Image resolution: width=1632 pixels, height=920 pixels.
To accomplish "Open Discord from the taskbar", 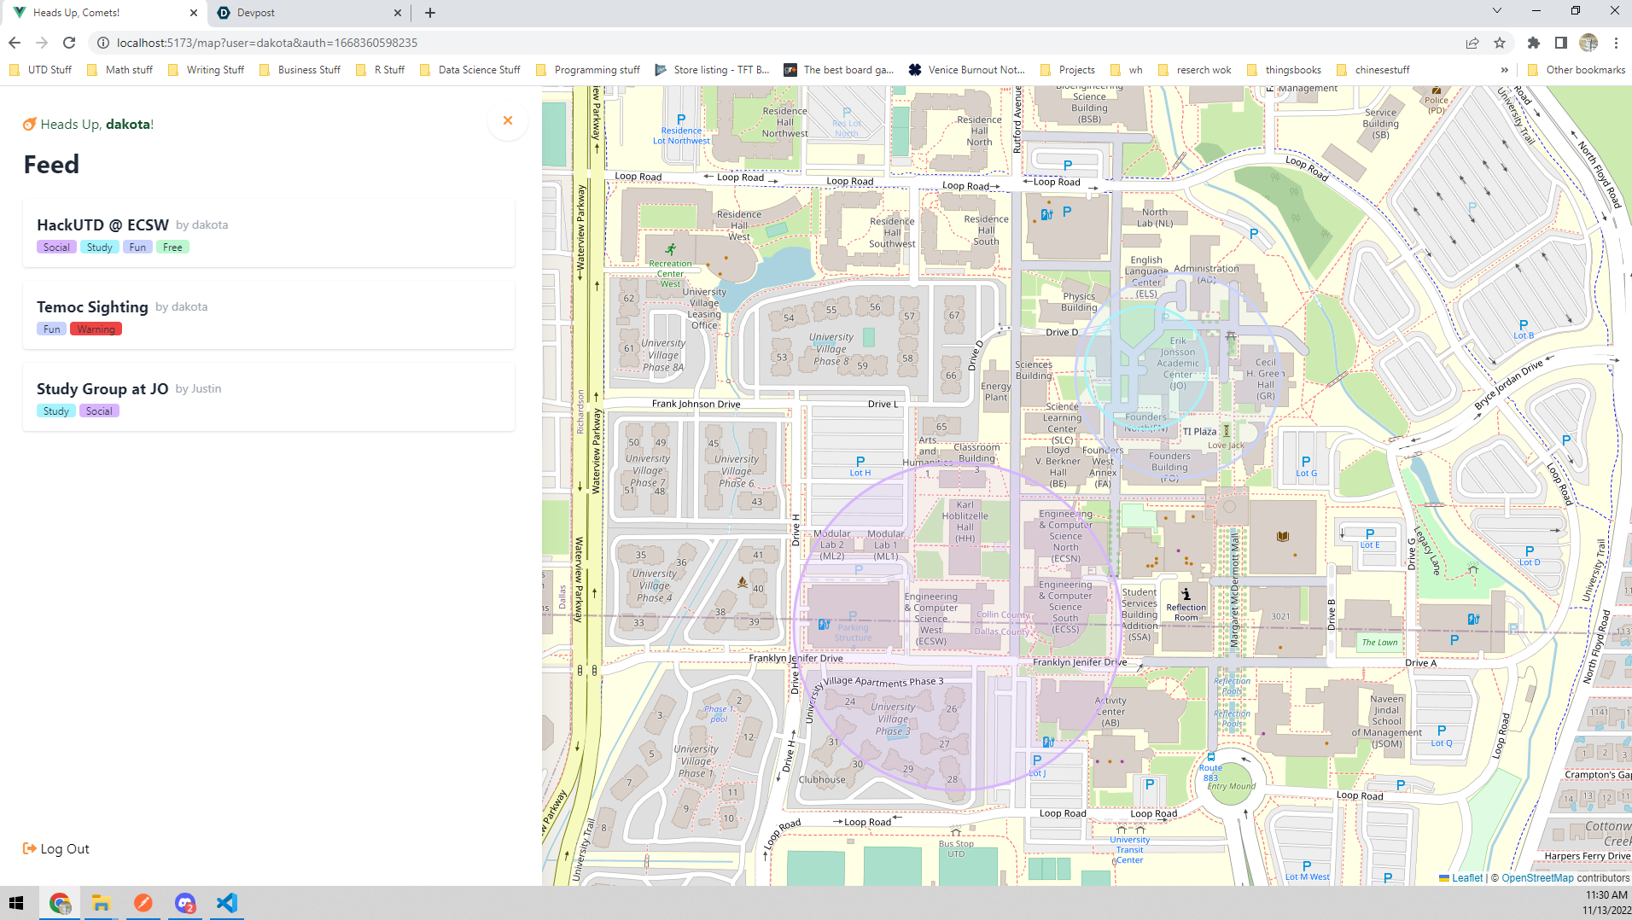I will tap(185, 903).
